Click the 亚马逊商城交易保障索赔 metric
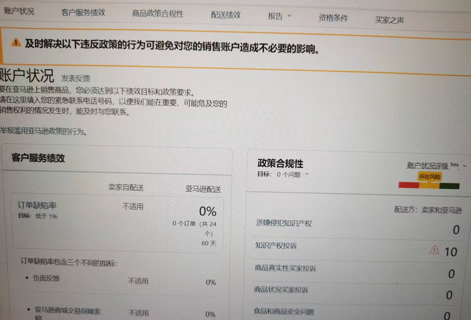Image resolution: width=471 pixels, height=320 pixels. pos(68,313)
